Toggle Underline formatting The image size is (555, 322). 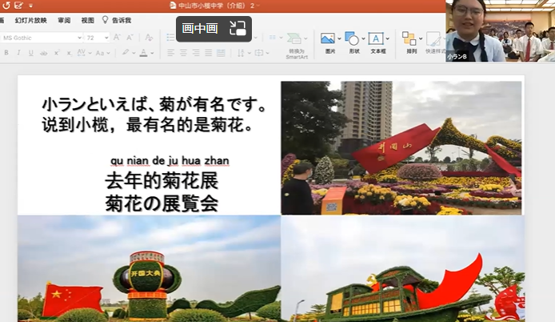coord(31,53)
